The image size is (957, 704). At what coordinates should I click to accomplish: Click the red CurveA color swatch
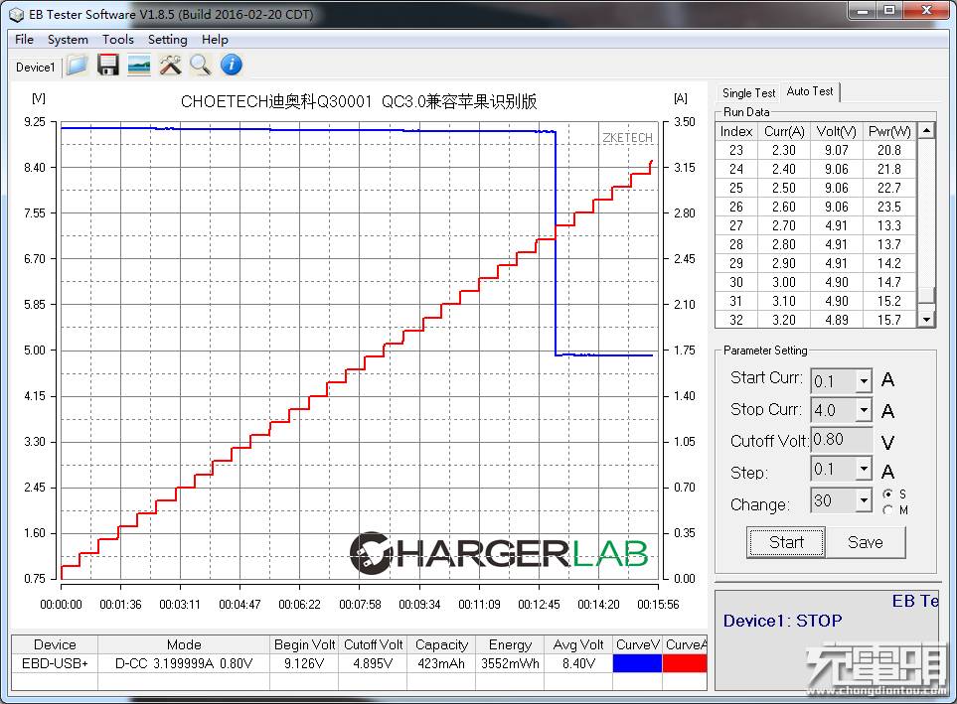click(685, 663)
